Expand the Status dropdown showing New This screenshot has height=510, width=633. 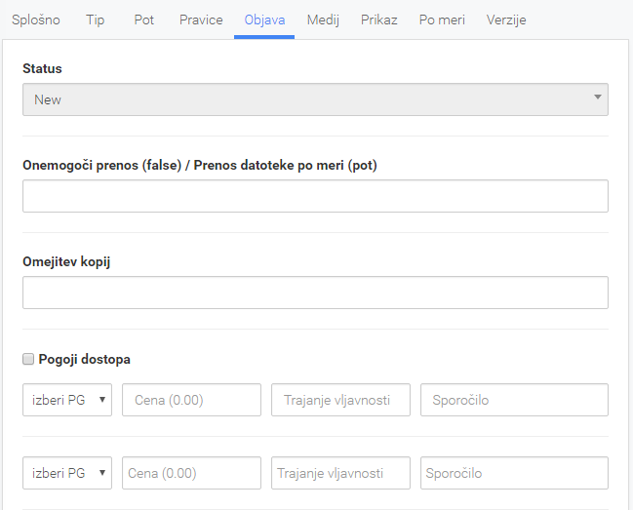click(315, 99)
